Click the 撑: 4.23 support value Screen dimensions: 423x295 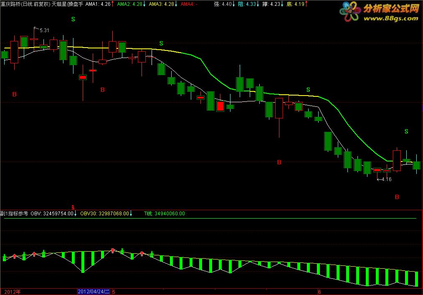pyautogui.click(x=271, y=4)
